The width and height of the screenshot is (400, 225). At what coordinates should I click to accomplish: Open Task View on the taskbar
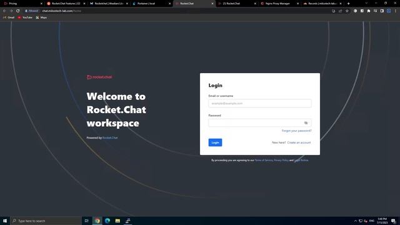tap(86, 221)
